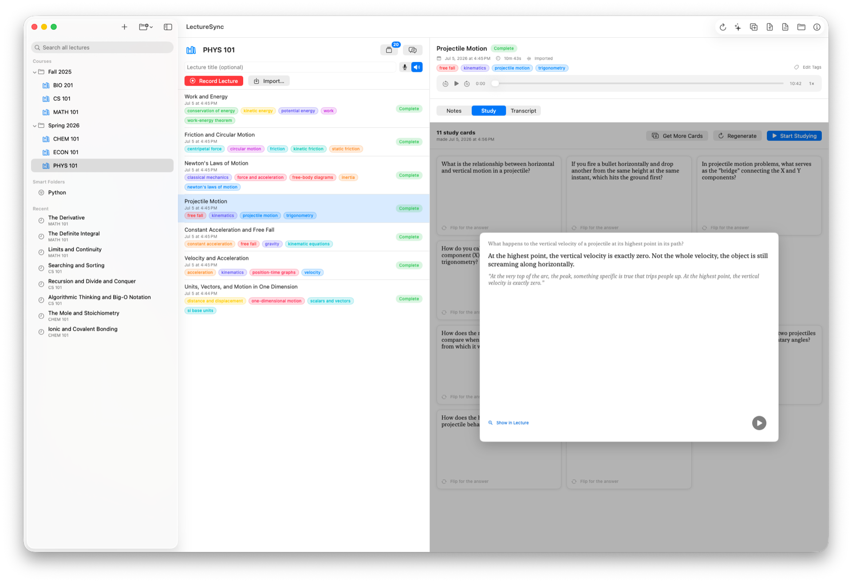Open the new folder dropdown menu
The image size is (852, 583).
pos(146,27)
